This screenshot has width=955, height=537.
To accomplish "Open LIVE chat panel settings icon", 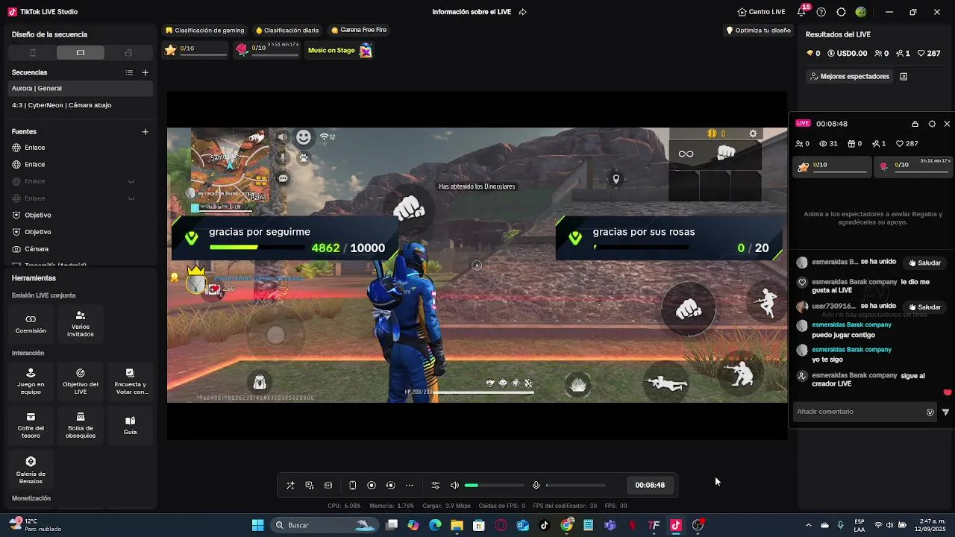I will [x=932, y=124].
